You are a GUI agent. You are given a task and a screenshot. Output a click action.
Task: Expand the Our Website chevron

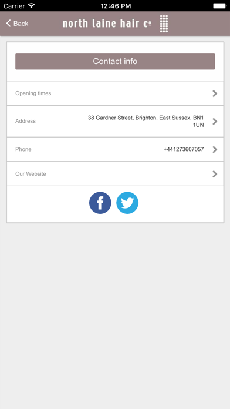tap(215, 174)
